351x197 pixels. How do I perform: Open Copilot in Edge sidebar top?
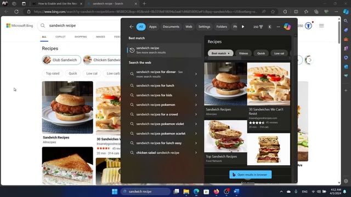pos(346,11)
